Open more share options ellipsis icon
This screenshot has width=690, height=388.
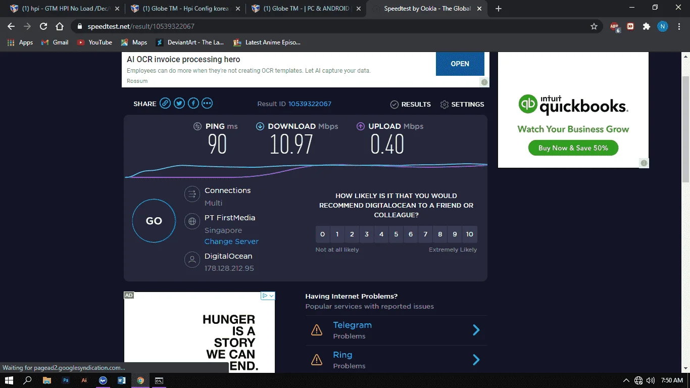click(x=207, y=104)
